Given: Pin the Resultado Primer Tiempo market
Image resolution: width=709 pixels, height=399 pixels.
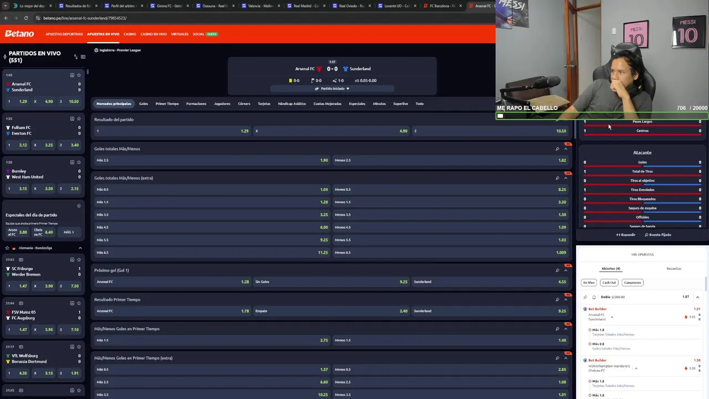Looking at the screenshot, I should (557, 299).
